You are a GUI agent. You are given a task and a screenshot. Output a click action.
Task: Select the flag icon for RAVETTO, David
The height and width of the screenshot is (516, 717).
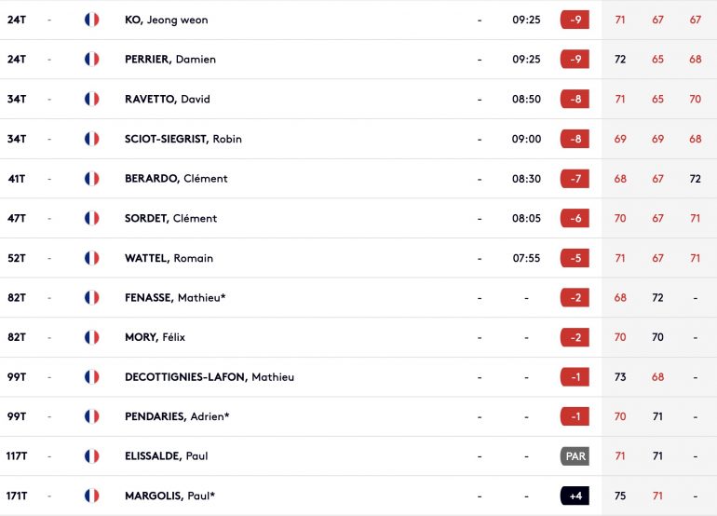pos(92,99)
